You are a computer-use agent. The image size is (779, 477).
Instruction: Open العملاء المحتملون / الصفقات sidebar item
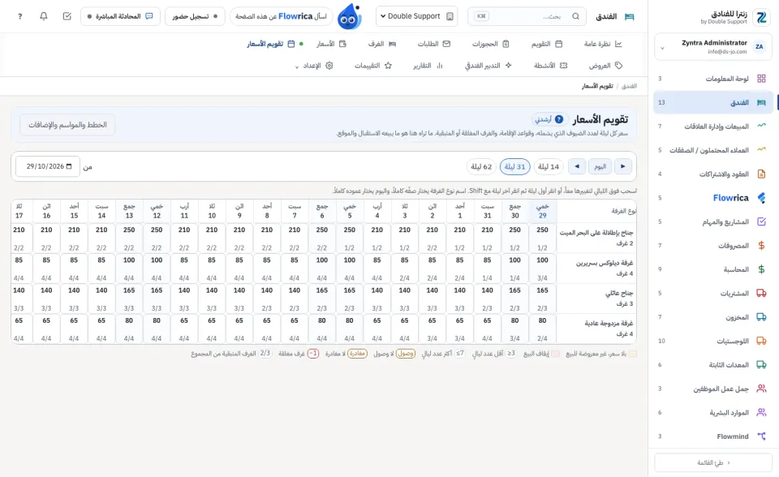pyautogui.click(x=713, y=150)
